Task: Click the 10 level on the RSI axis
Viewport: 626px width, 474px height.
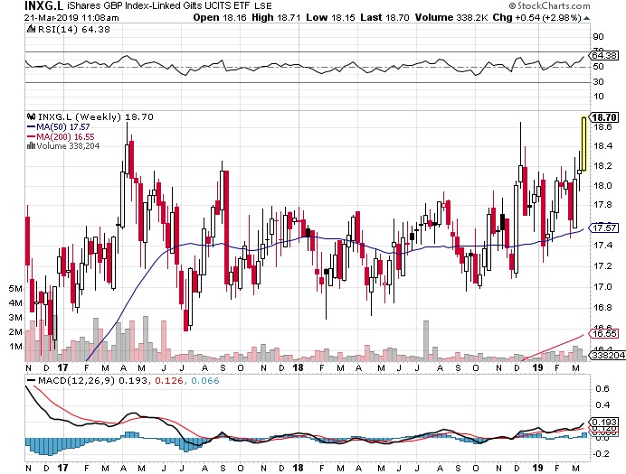Action: [598, 97]
